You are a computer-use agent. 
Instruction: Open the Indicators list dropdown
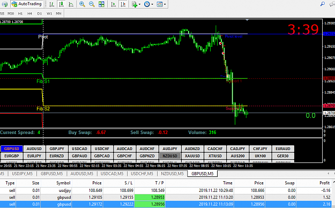(x=136, y=4)
